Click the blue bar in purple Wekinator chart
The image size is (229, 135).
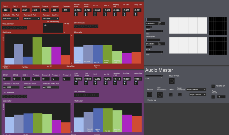98,120
